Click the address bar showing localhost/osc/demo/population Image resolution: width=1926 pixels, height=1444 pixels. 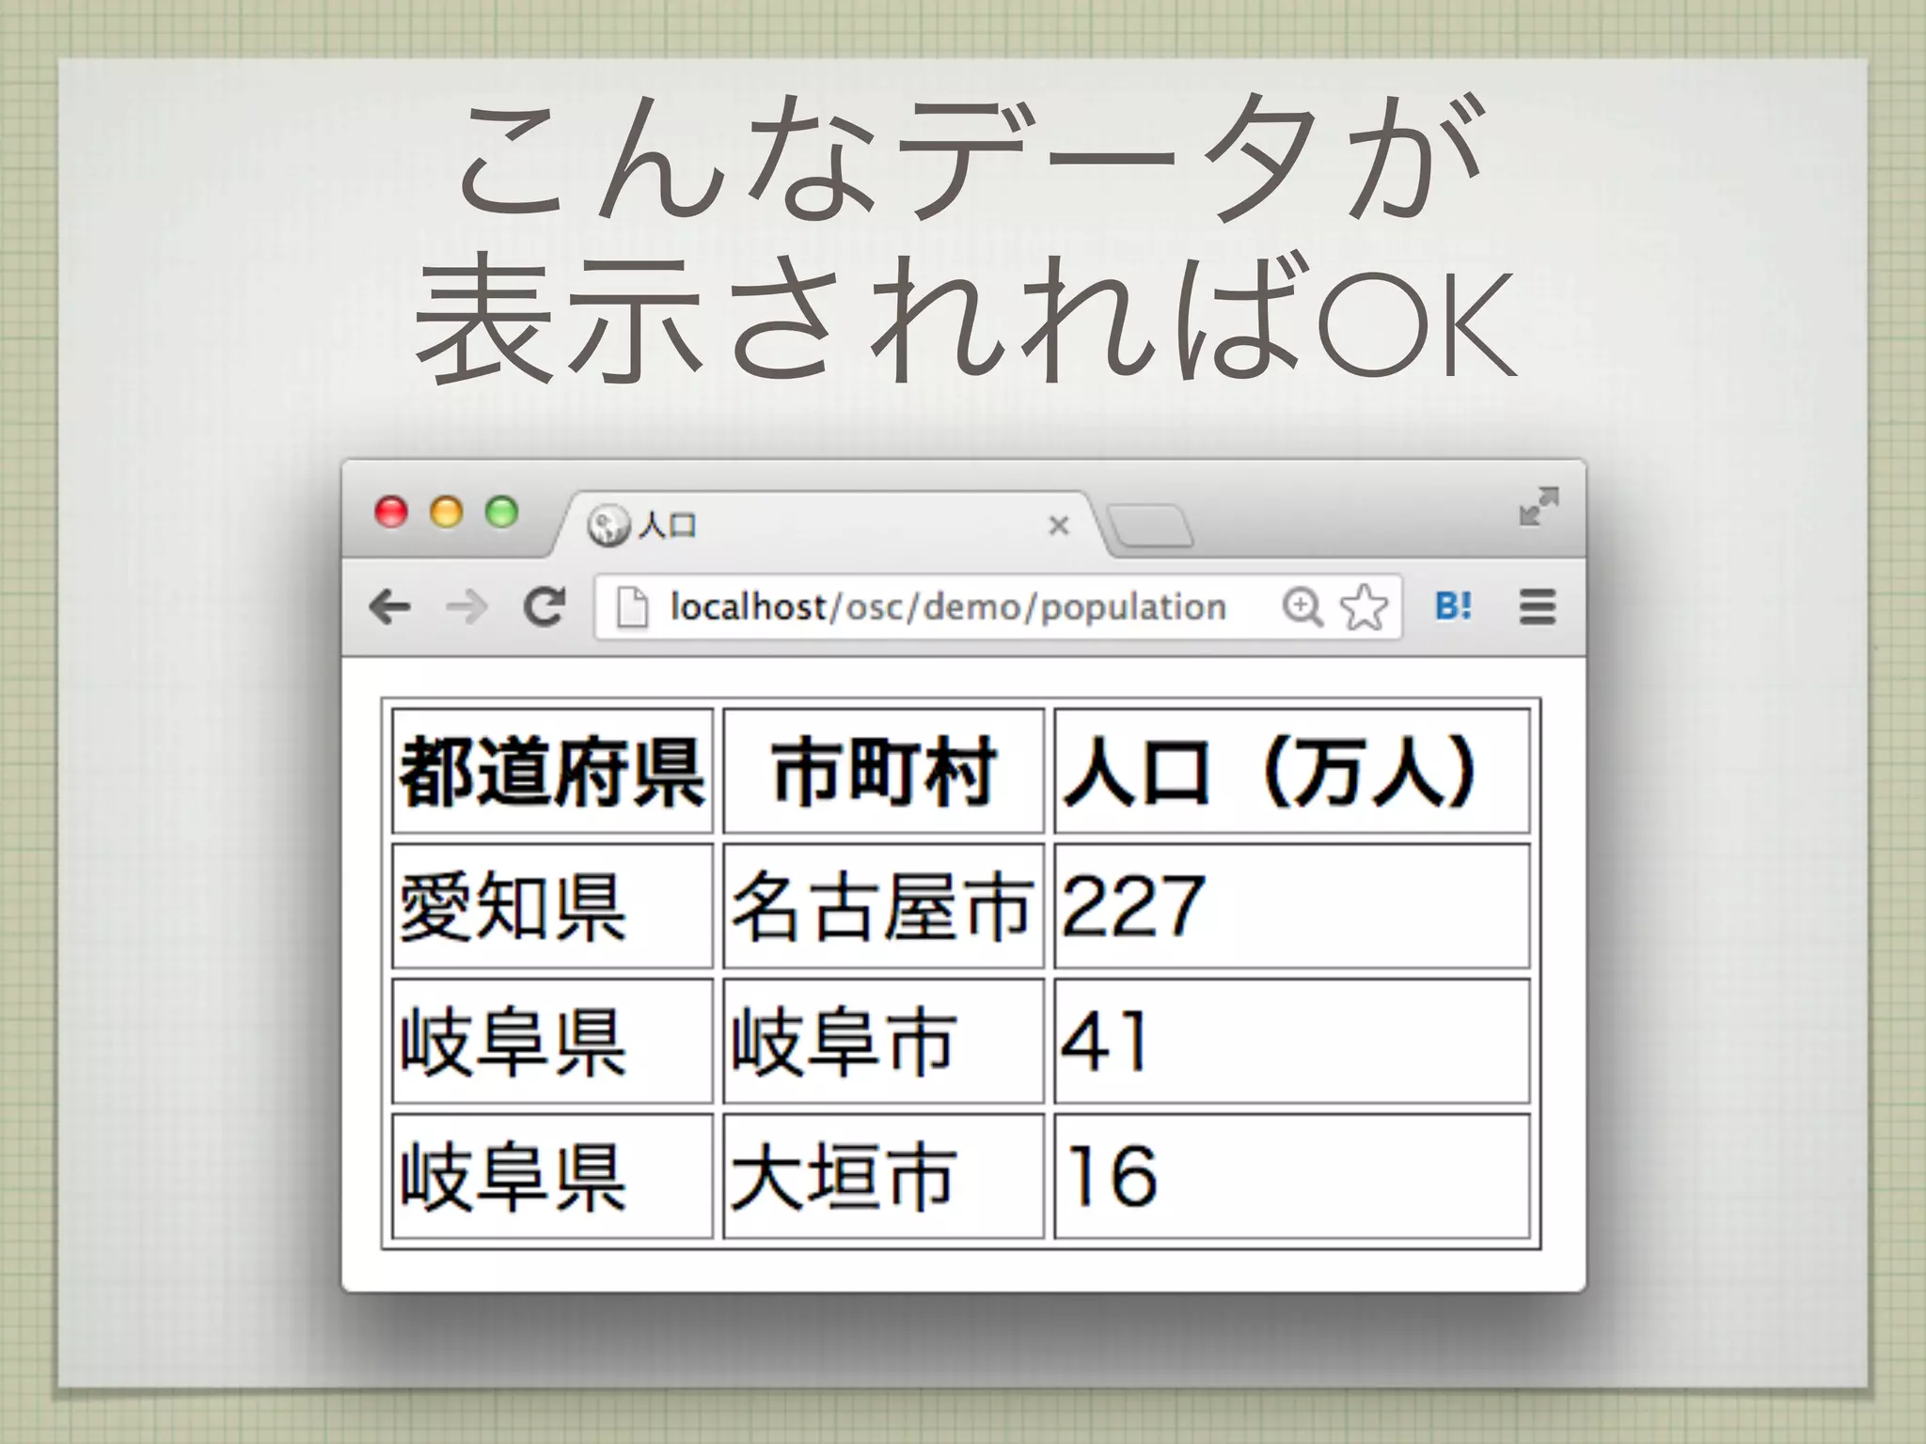point(999,607)
